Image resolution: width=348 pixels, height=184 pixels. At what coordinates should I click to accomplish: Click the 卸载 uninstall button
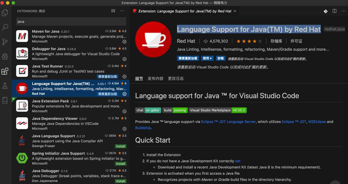[221, 59]
